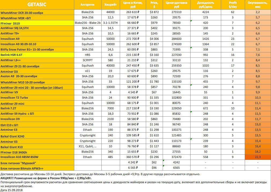
Task: Select the "Ebit E10 с БП" cell
Action: (37, 124)
